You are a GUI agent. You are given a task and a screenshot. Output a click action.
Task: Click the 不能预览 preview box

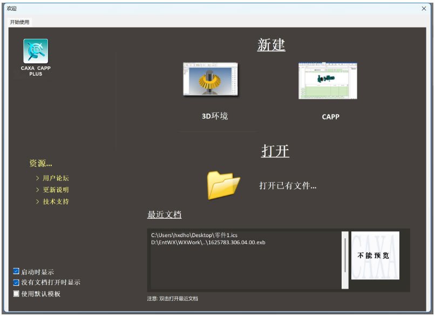tap(375, 256)
